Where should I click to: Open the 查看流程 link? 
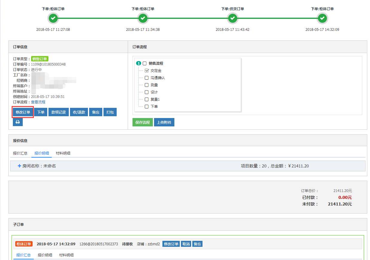pos(38,102)
